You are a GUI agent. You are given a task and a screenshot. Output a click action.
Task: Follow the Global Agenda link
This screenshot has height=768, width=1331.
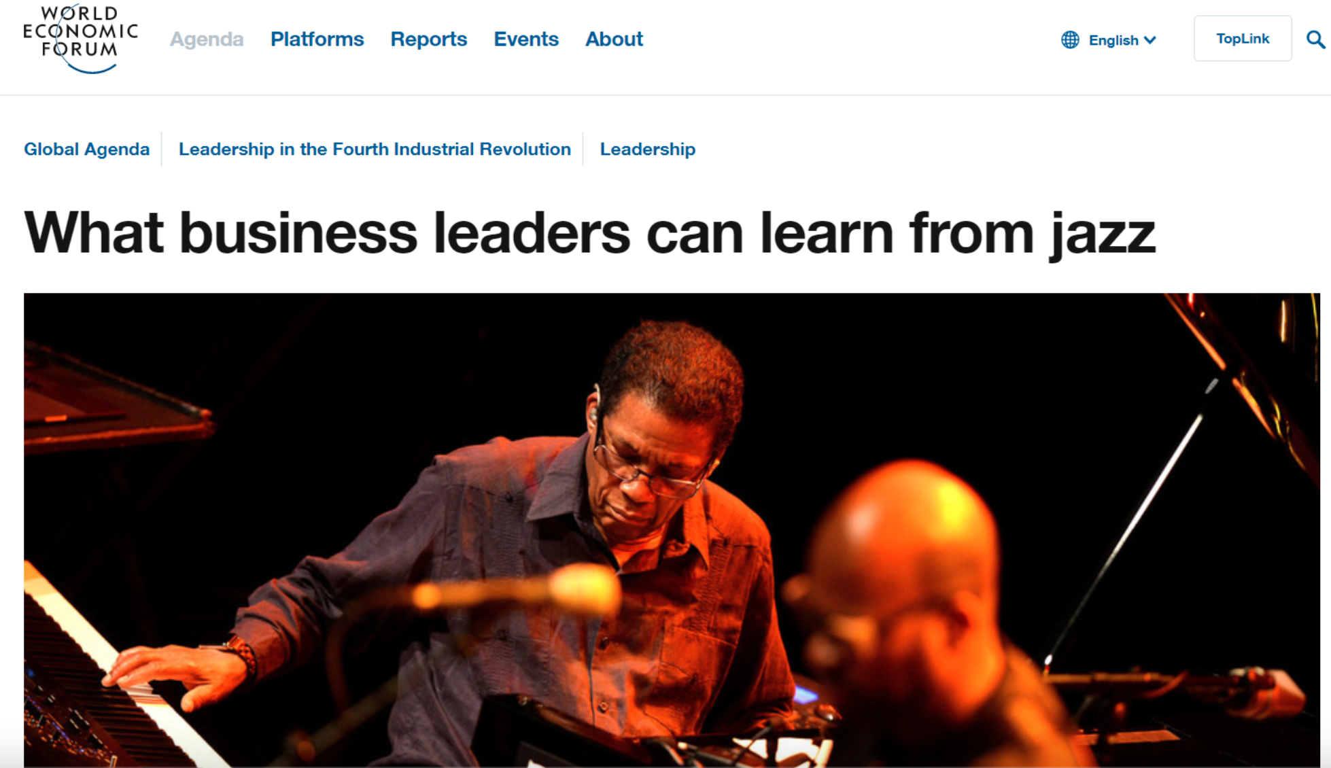(86, 149)
